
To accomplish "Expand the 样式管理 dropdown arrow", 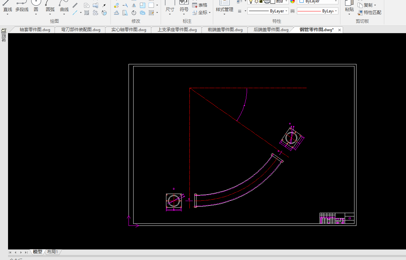I will click(225, 14).
